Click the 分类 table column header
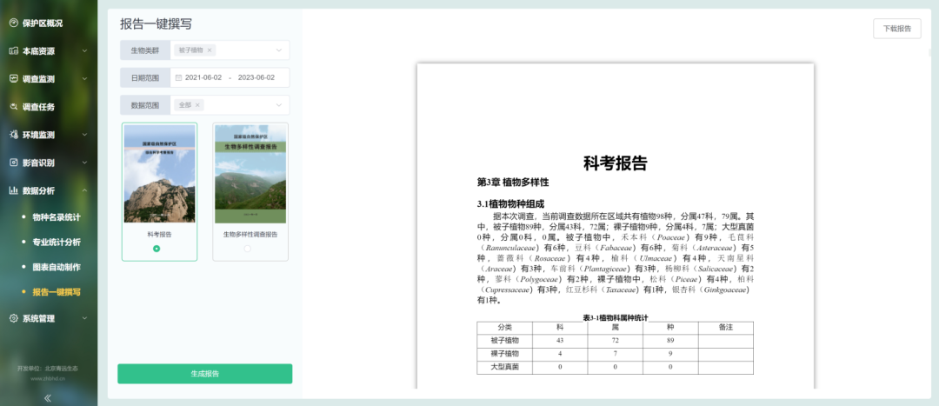Viewport: 939px width, 406px height. (x=505, y=328)
